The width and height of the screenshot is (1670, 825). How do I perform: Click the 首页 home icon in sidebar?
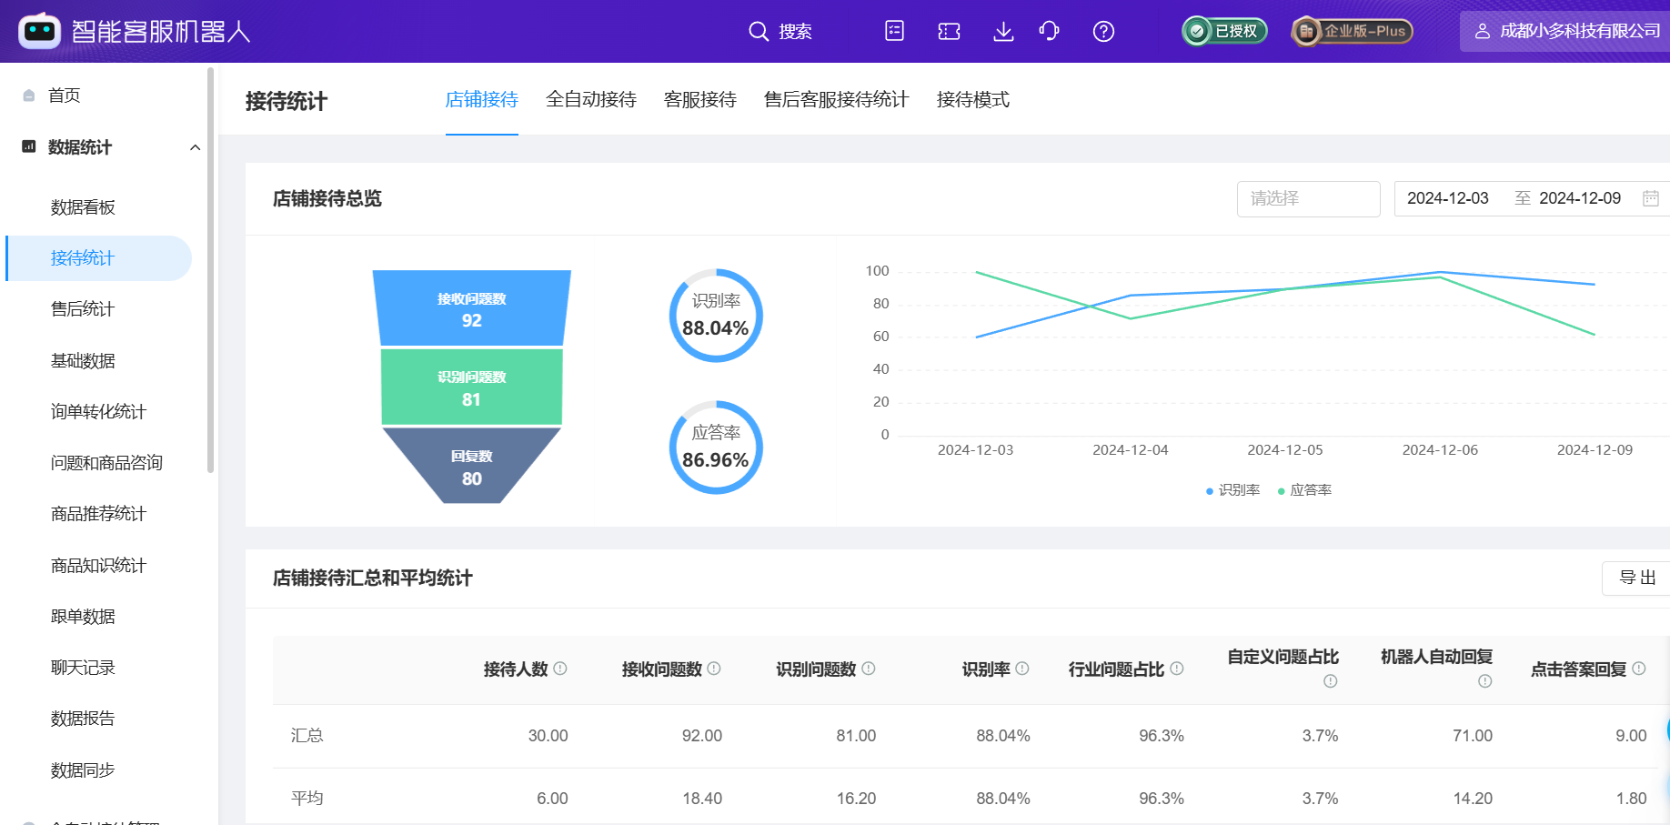click(x=29, y=96)
